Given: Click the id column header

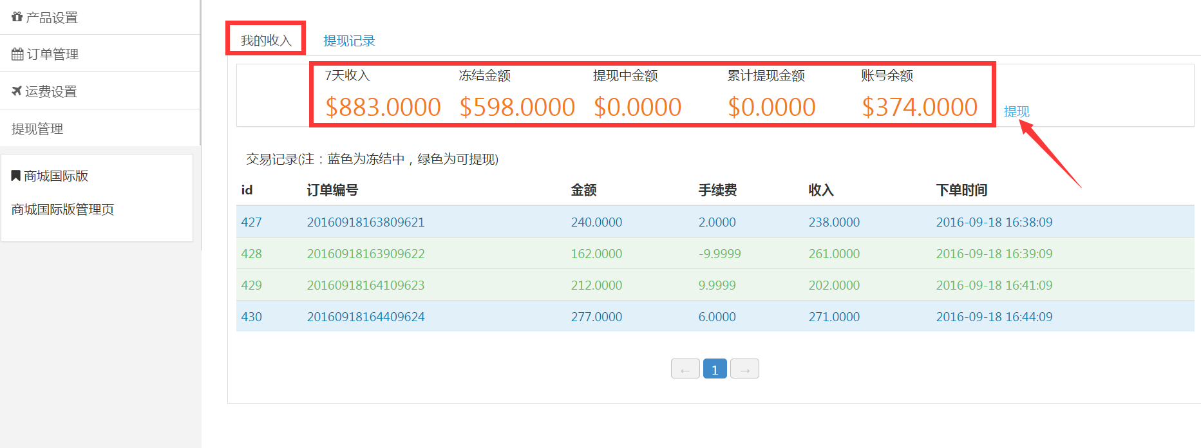Looking at the screenshot, I should click(x=247, y=190).
